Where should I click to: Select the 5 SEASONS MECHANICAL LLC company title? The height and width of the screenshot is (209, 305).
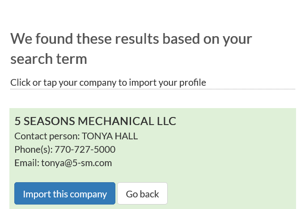[95, 121]
